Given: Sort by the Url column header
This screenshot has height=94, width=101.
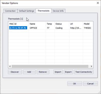Looking at the screenshot, I should coord(76,24).
